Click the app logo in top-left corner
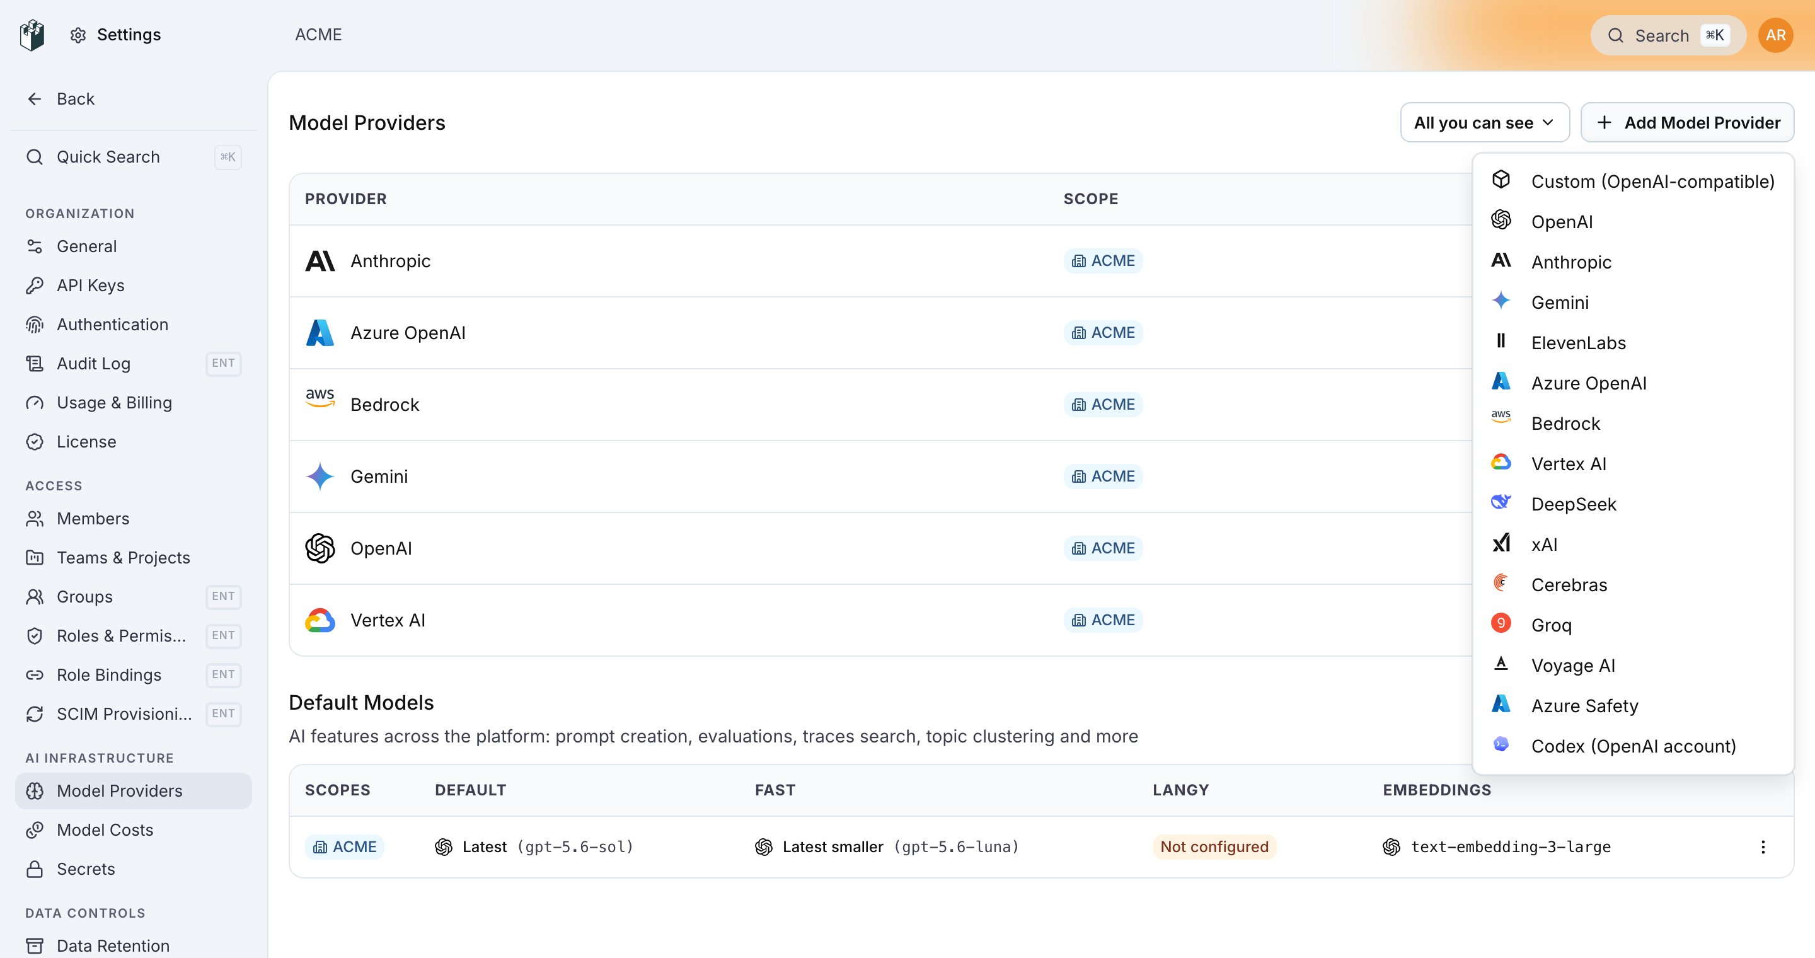 coord(32,35)
